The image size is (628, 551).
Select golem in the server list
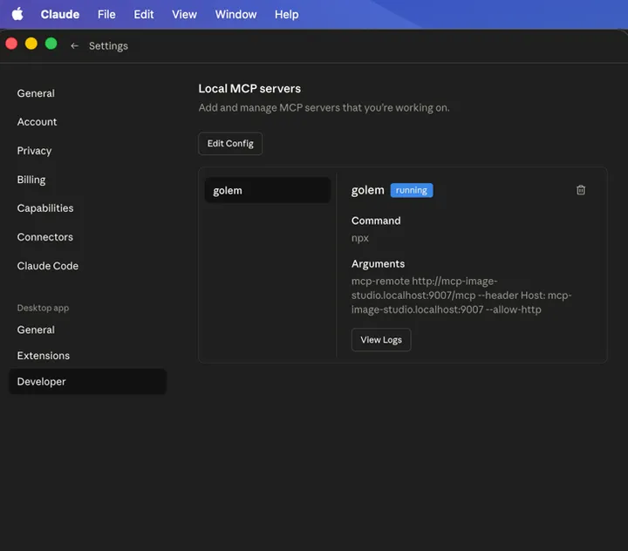coord(268,190)
